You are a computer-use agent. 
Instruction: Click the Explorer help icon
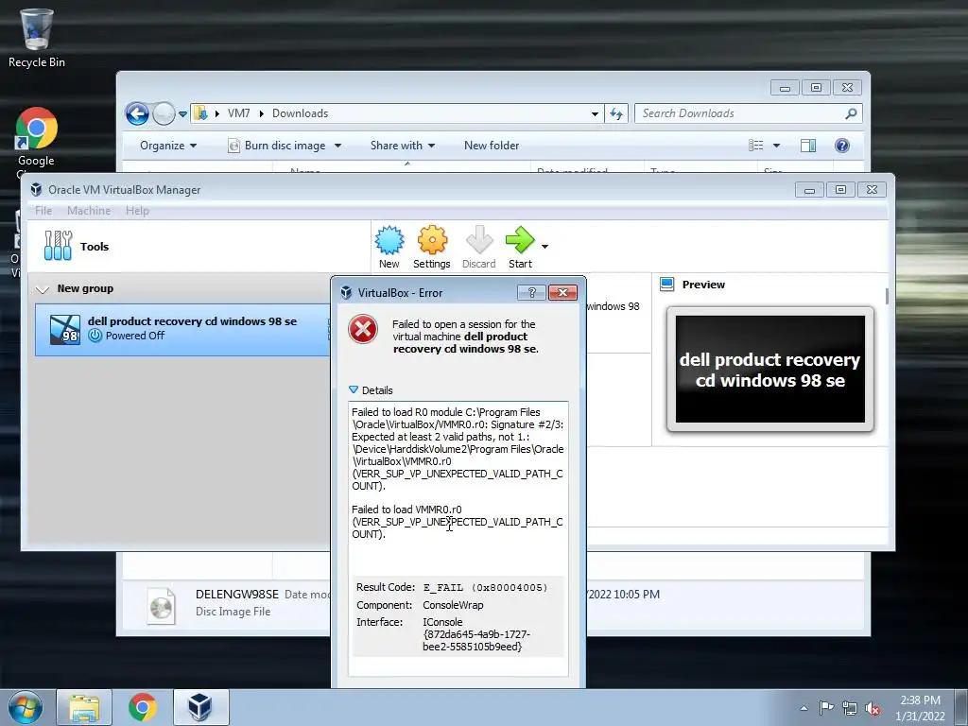click(x=842, y=146)
